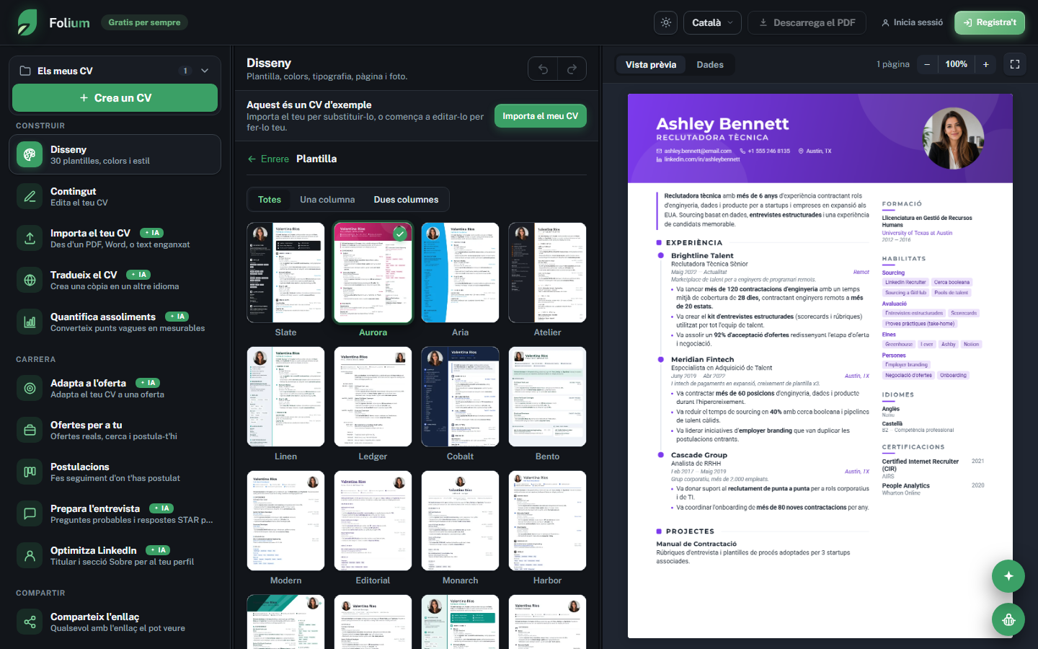This screenshot has height=649, width=1038.
Task: Click the green sparkle floating button
Action: pyautogui.click(x=1008, y=576)
